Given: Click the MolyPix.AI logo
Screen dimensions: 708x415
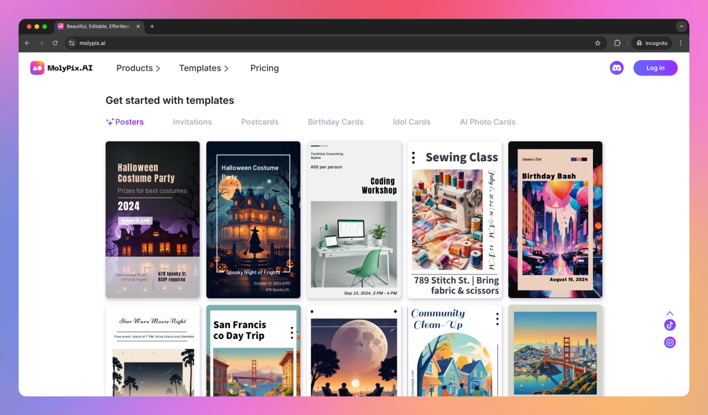Looking at the screenshot, I should pyautogui.click(x=61, y=68).
